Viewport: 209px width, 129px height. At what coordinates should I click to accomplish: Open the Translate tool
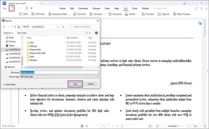pos(148,14)
